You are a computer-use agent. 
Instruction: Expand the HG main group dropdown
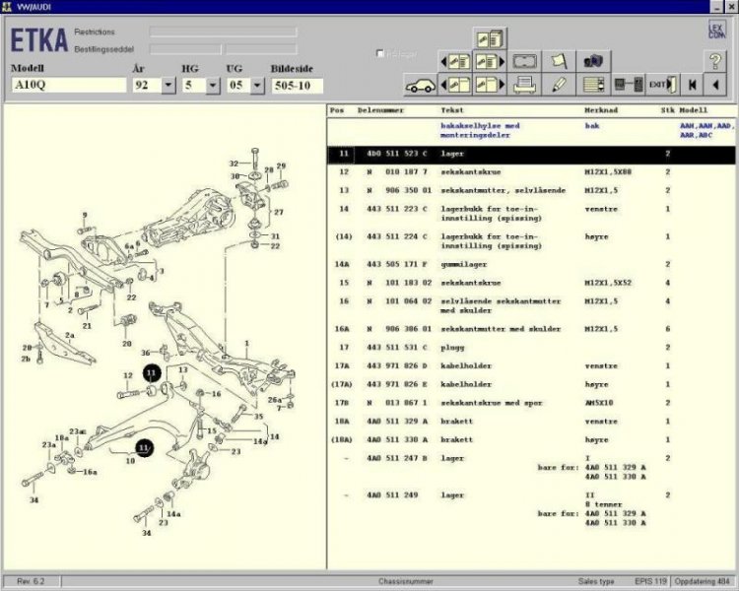pos(213,86)
